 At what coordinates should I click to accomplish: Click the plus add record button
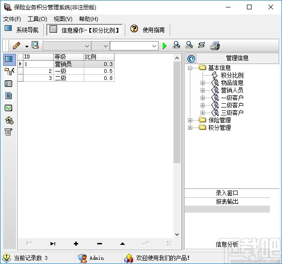(76, 244)
